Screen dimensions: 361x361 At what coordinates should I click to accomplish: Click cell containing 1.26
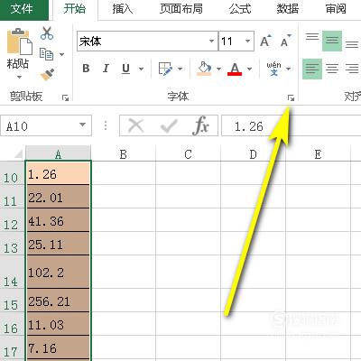[x=59, y=173]
